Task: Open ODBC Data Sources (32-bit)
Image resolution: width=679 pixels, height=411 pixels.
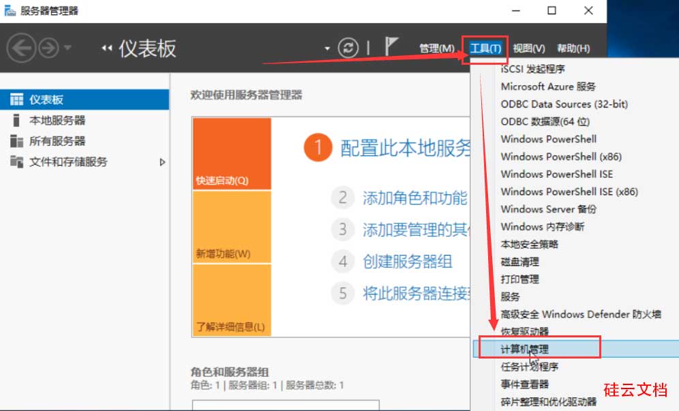Action: tap(564, 104)
